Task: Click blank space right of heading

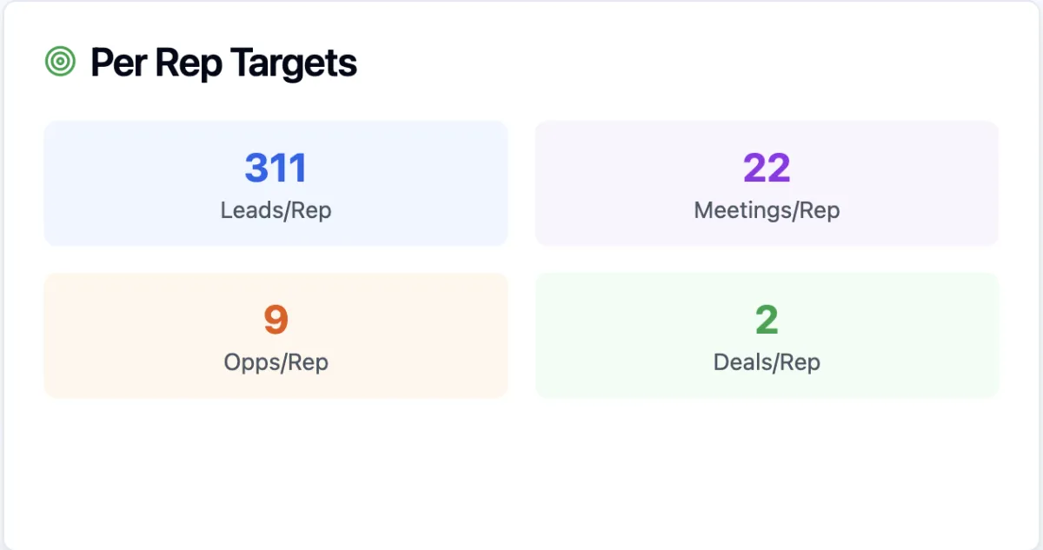Action: pos(678,63)
